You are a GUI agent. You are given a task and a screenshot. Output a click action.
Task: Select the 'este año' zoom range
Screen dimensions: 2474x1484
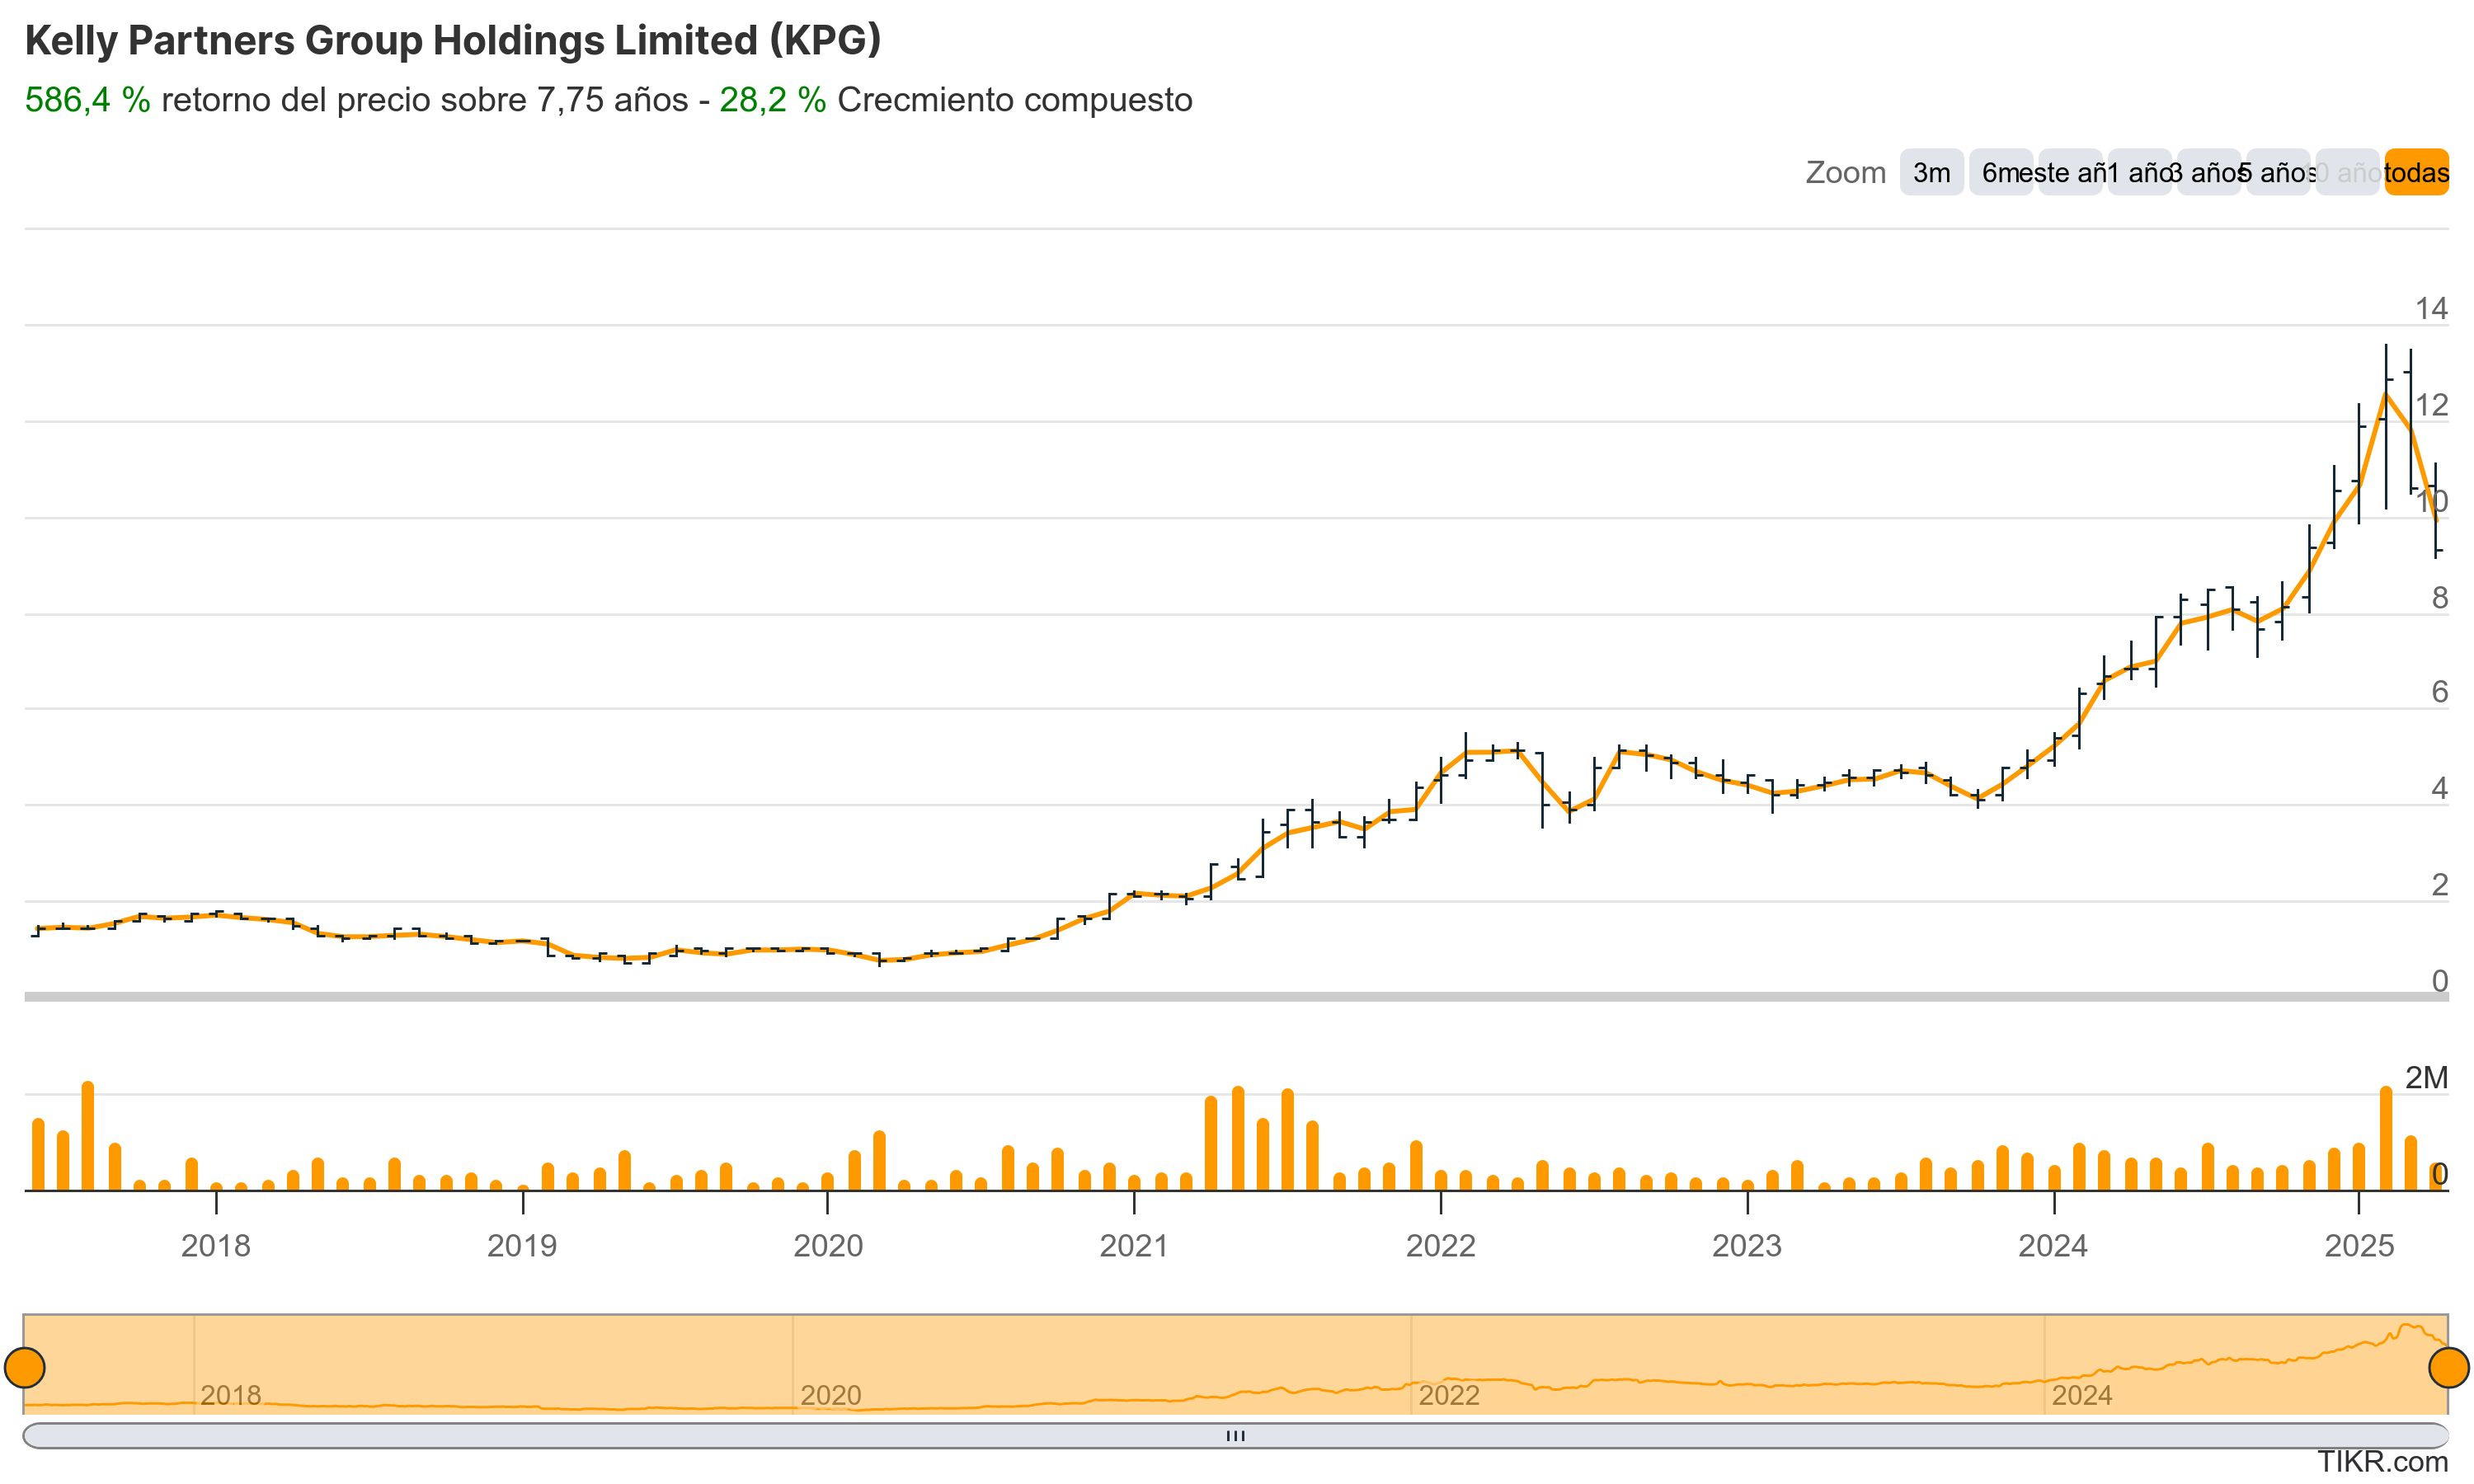tap(2070, 172)
